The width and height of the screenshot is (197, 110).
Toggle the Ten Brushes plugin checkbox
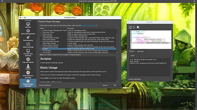point(41,51)
